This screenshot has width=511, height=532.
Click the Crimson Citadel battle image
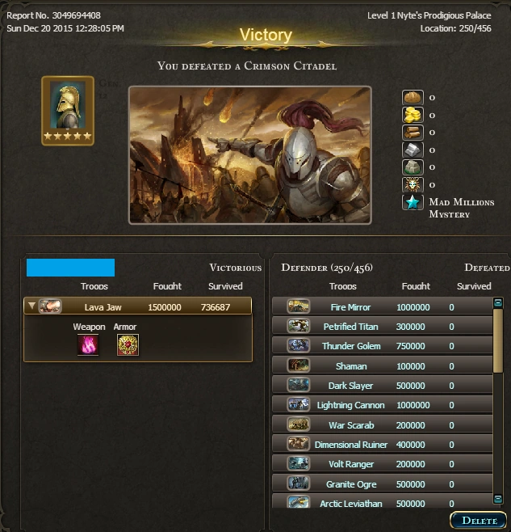[250, 155]
